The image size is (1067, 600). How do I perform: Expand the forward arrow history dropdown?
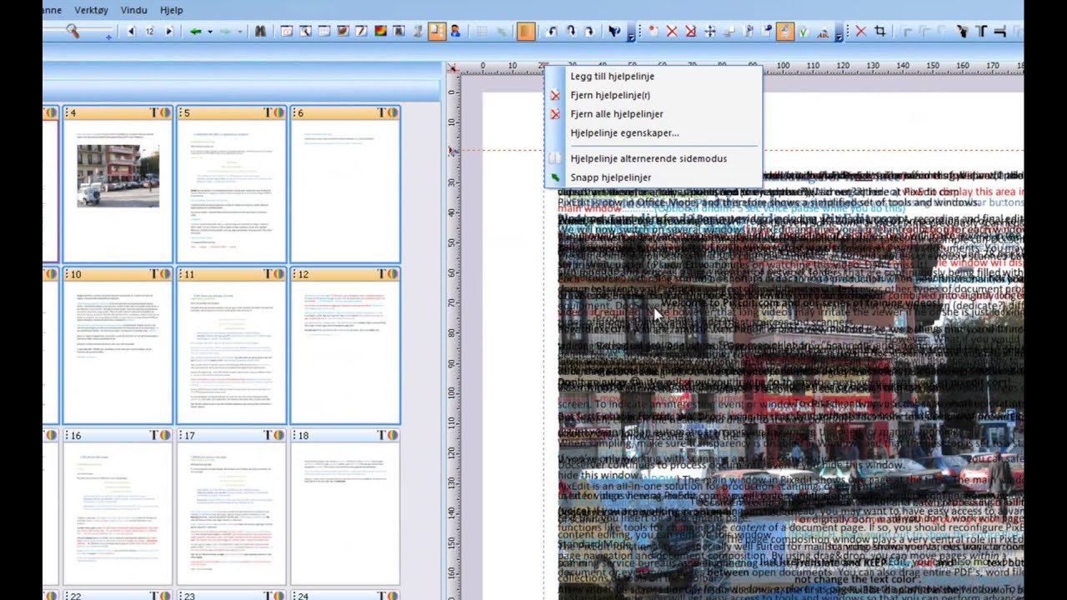point(240,32)
